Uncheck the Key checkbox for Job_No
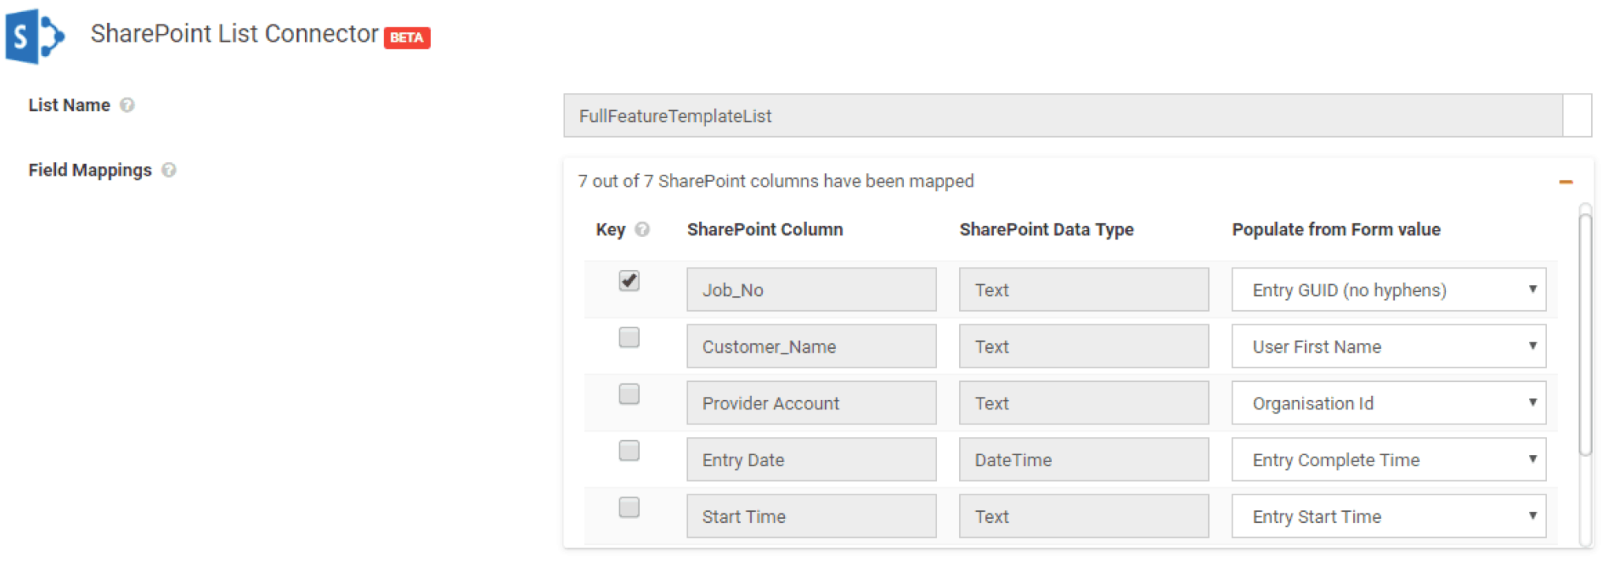The image size is (1614, 574). [x=629, y=281]
